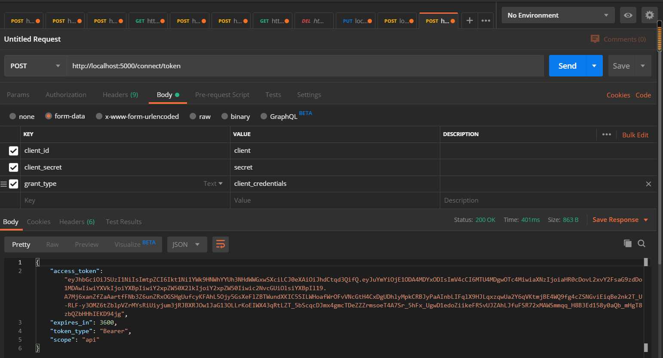This screenshot has width=663, height=358.
Task: Open column options three dots near Bulk Edit
Action: click(x=607, y=134)
